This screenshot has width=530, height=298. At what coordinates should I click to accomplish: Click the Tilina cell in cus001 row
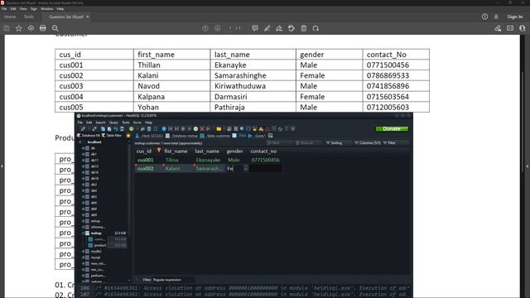click(172, 160)
